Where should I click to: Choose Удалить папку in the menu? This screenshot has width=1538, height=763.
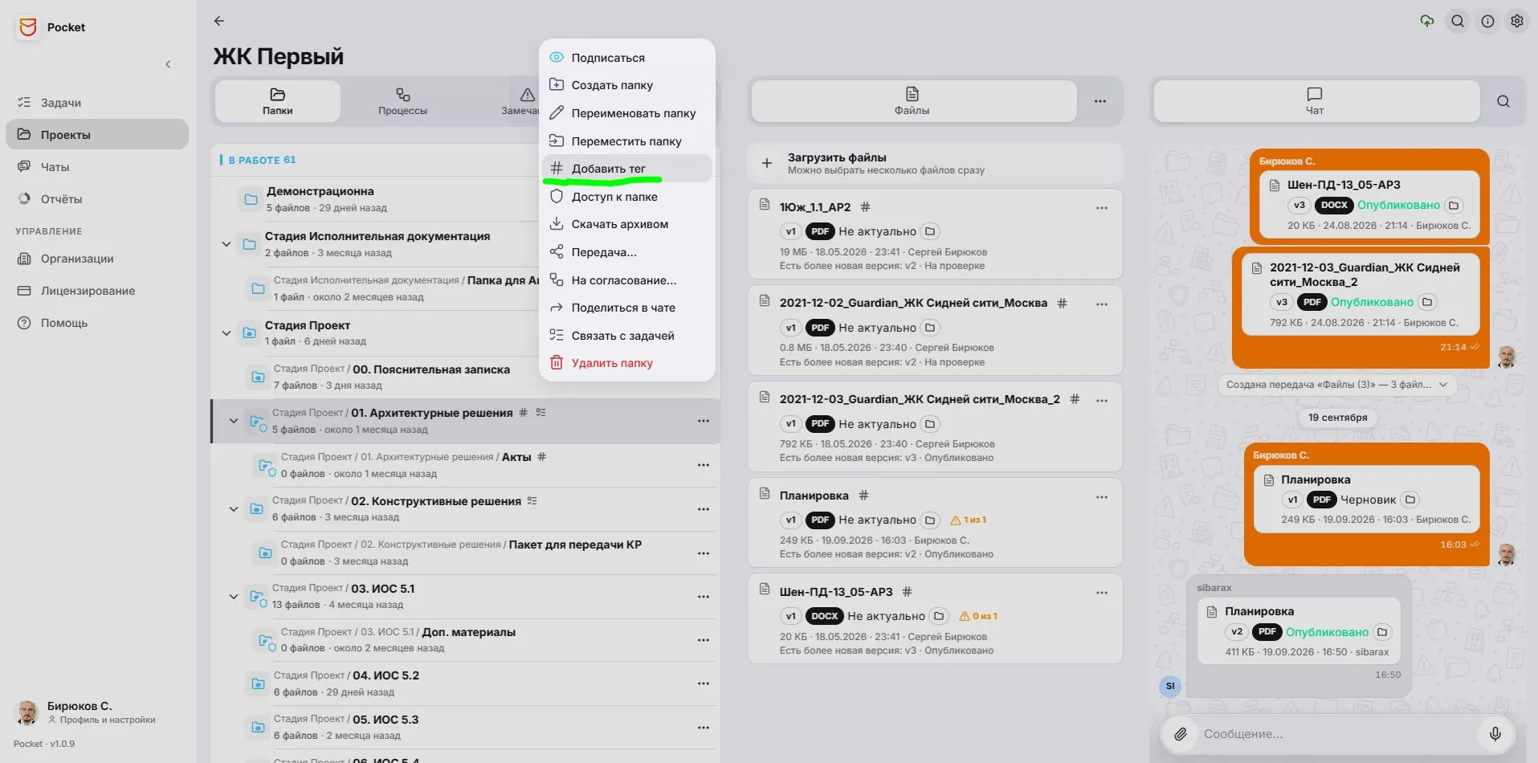click(627, 363)
